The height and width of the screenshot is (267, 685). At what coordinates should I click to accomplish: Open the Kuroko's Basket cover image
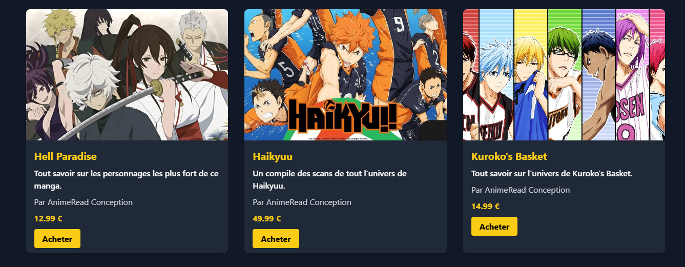click(564, 75)
